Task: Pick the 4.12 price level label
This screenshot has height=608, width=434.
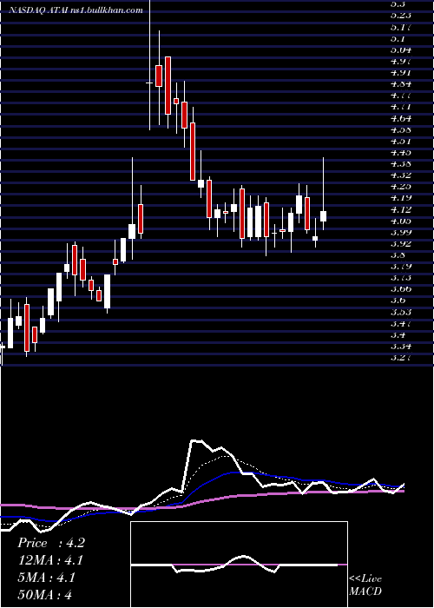Action: tap(401, 210)
